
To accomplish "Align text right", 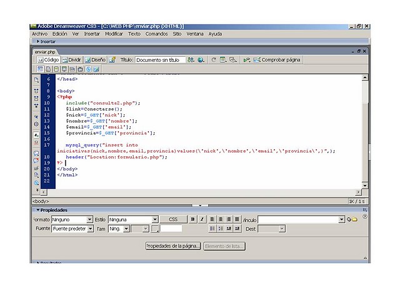I will click(229, 219).
